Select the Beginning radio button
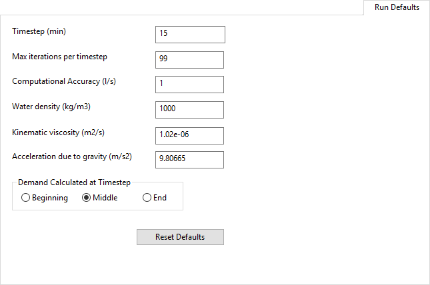 25,198
